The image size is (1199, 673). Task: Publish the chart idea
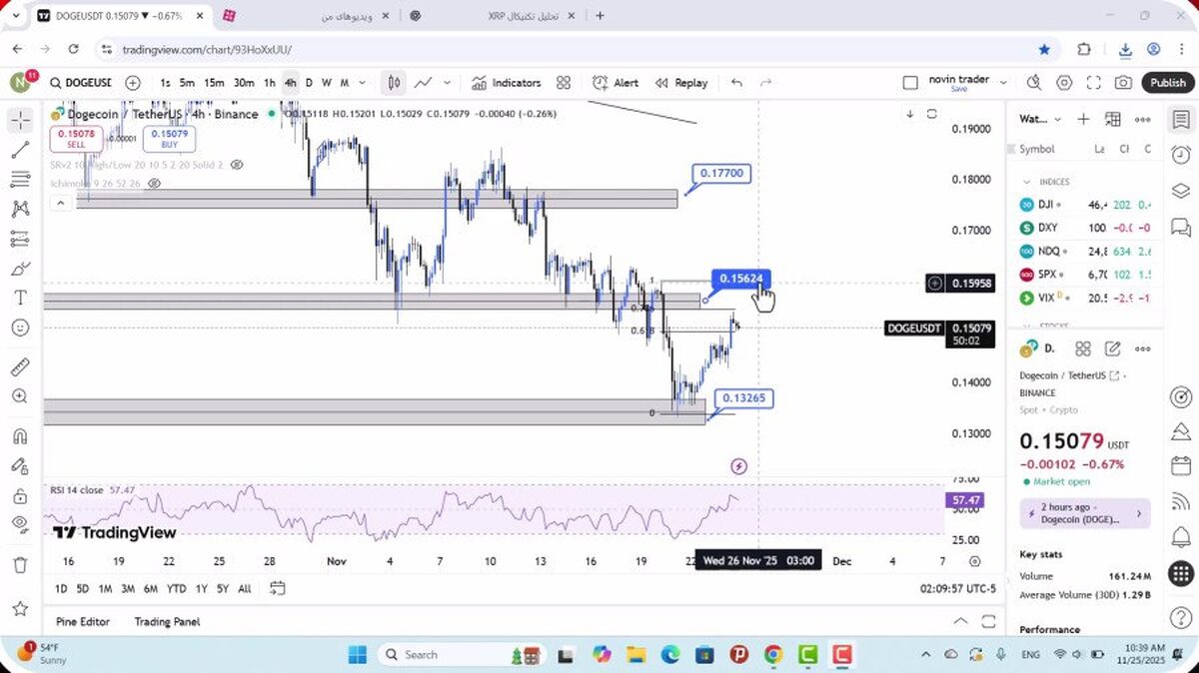point(1167,83)
